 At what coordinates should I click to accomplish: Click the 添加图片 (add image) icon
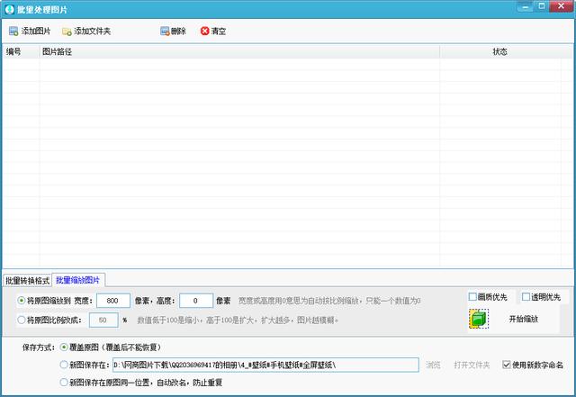click(13, 32)
